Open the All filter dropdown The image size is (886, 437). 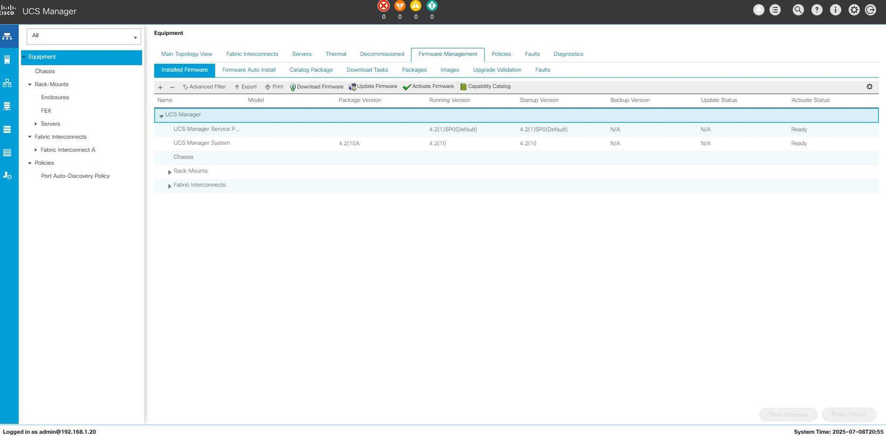(84, 36)
